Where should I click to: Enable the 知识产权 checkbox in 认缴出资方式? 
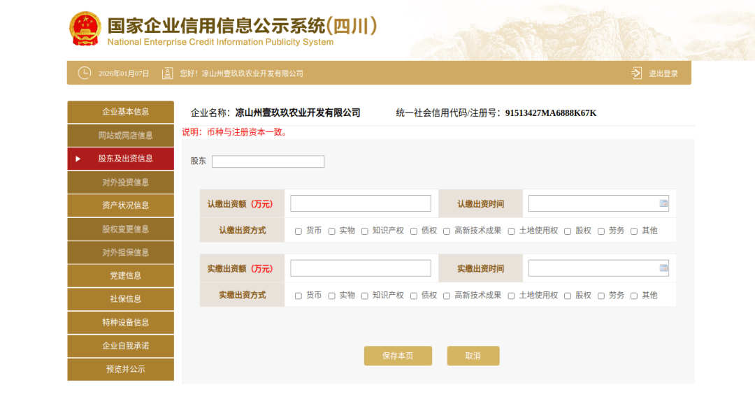364,230
